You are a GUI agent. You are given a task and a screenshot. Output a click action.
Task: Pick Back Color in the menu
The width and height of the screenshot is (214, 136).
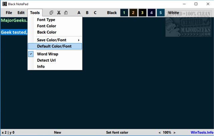(55, 32)
